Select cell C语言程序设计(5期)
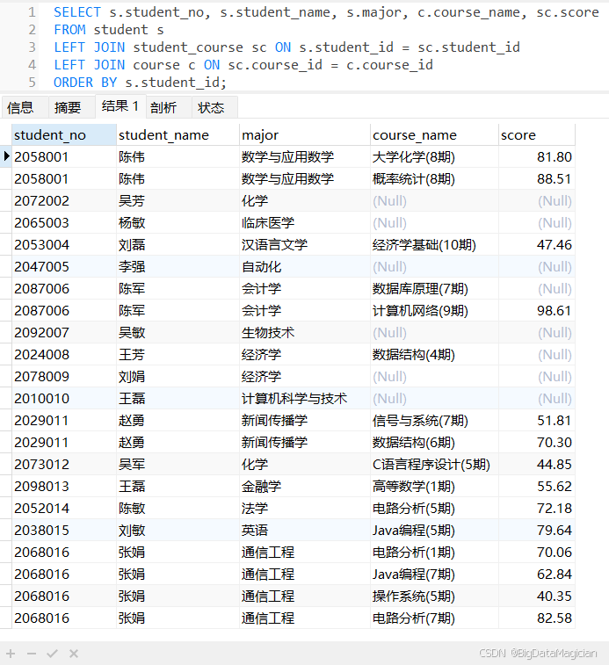This screenshot has width=609, height=665. pos(434,465)
